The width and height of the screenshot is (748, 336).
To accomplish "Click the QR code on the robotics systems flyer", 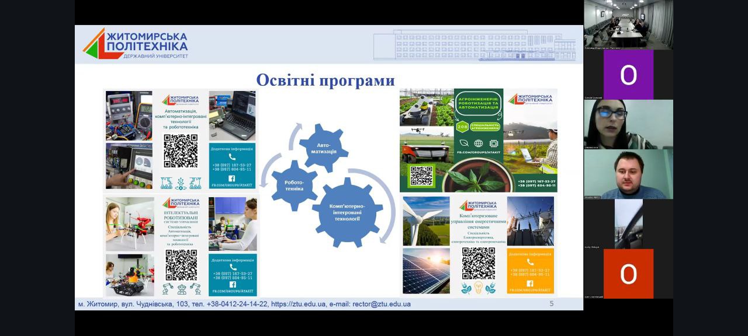I will (x=181, y=265).
